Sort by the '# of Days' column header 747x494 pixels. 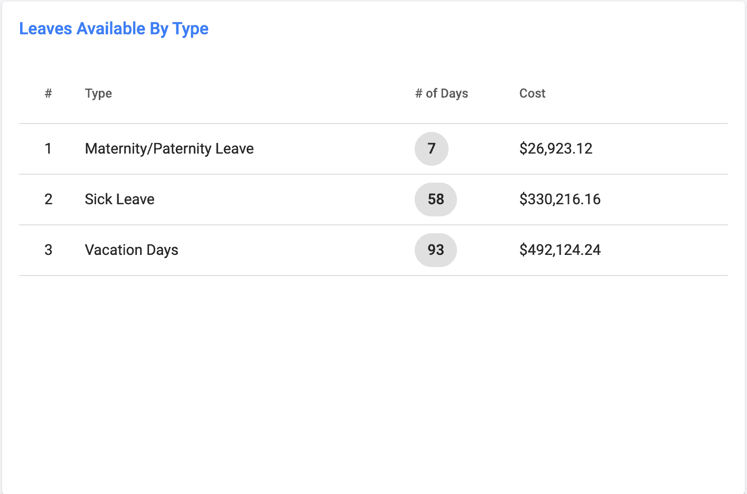(x=442, y=93)
